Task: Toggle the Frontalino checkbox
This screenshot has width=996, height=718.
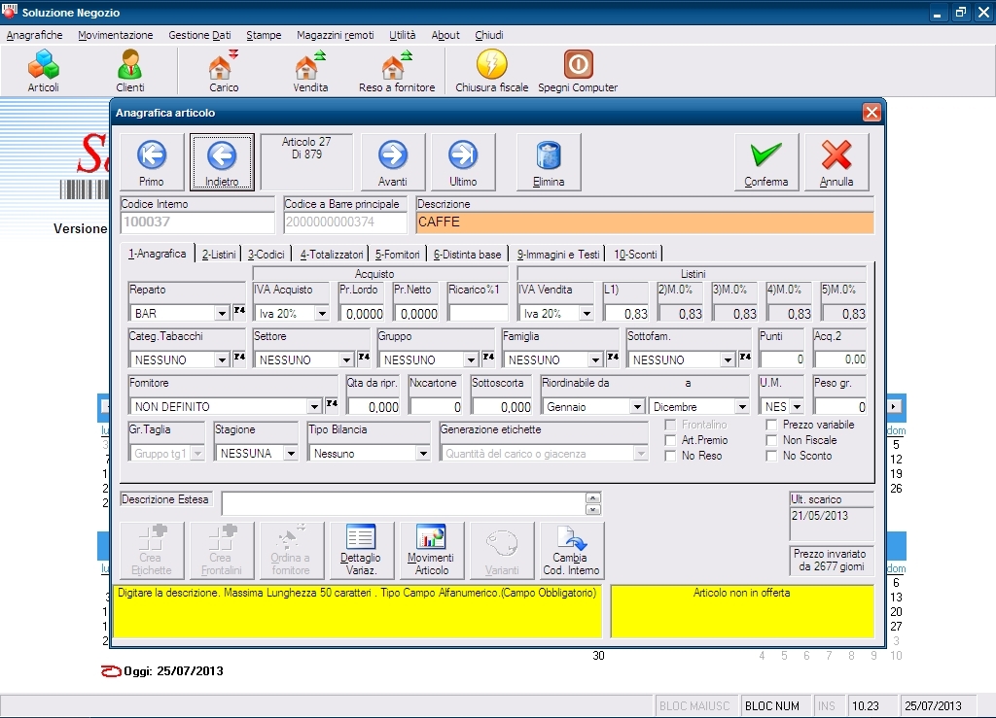Action: pyautogui.click(x=669, y=425)
